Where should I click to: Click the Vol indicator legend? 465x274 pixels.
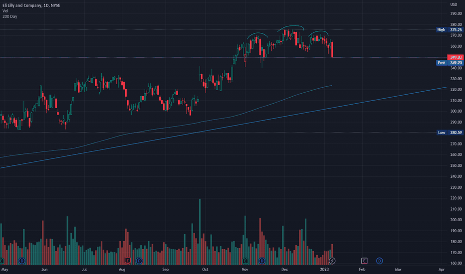tap(5, 11)
